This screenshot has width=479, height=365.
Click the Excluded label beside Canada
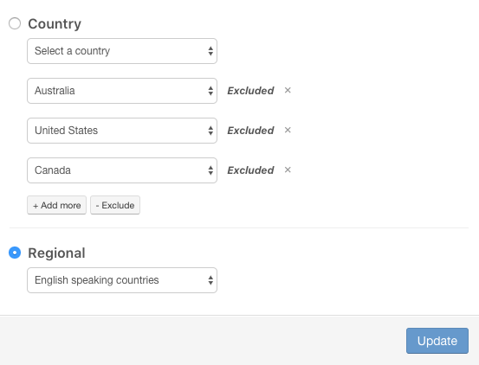pyautogui.click(x=250, y=170)
